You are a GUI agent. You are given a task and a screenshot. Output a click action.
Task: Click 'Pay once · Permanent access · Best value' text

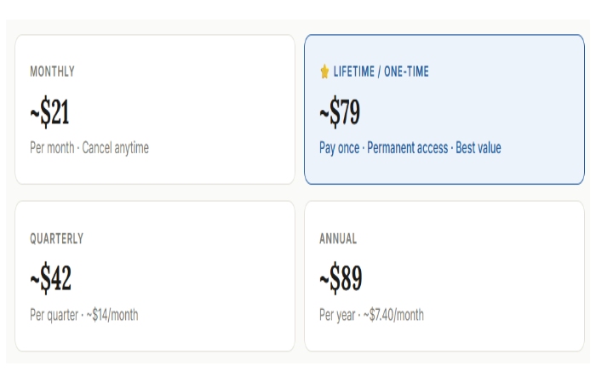point(410,148)
